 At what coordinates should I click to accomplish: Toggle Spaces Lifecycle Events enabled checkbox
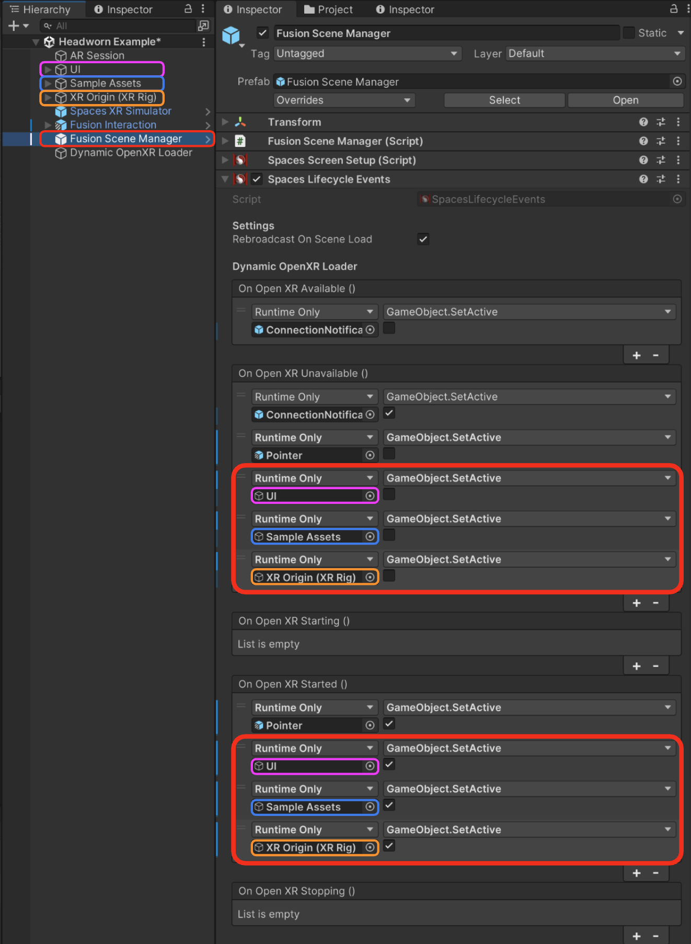point(257,179)
